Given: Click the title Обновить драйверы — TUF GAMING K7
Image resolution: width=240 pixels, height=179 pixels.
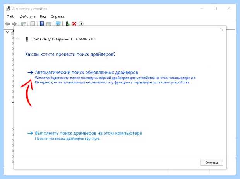Looking at the screenshot, I should (63, 39).
